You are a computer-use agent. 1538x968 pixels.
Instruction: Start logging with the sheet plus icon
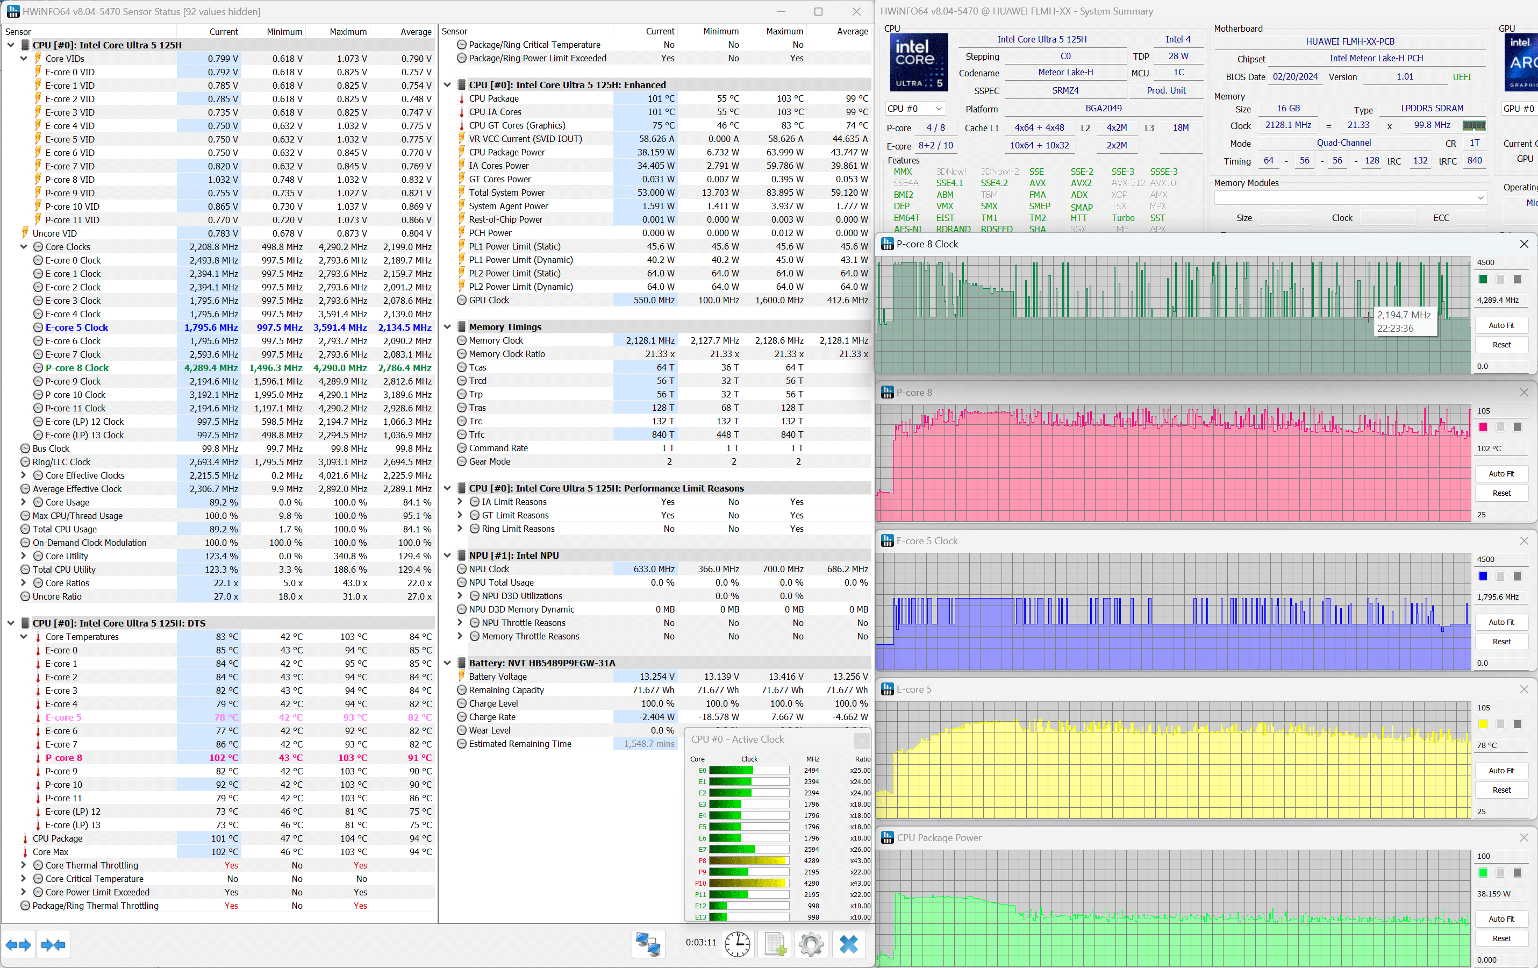774,944
